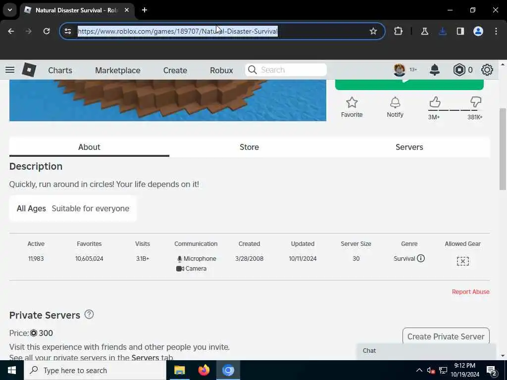
Task: Open the Chat panel bar
Action: pyautogui.click(x=426, y=351)
